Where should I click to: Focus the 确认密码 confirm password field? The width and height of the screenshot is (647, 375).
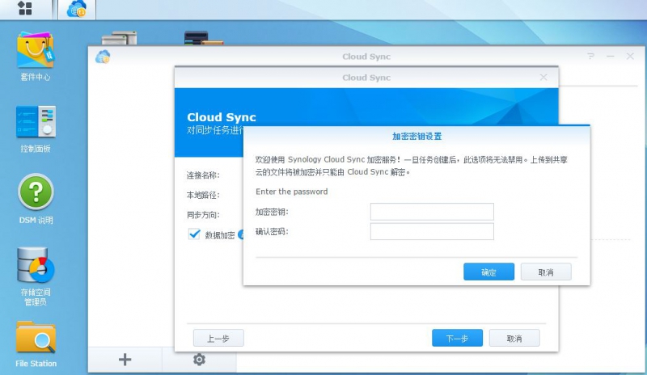(x=432, y=232)
